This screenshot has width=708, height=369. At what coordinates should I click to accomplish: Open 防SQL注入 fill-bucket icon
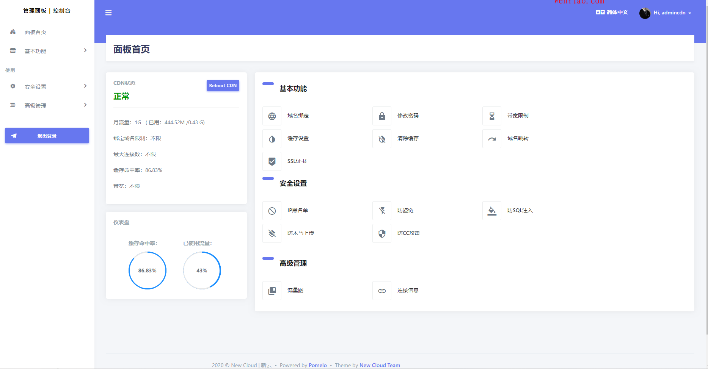[492, 211]
